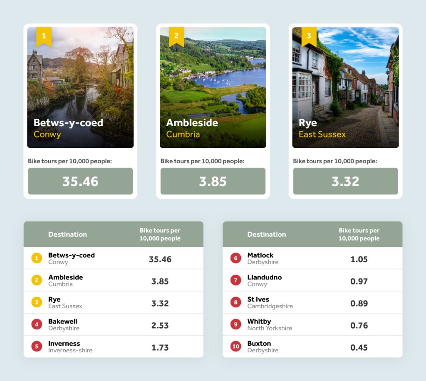This screenshot has width=426, height=381.
Task: Click the red number 7 circle badge
Action: (236, 281)
